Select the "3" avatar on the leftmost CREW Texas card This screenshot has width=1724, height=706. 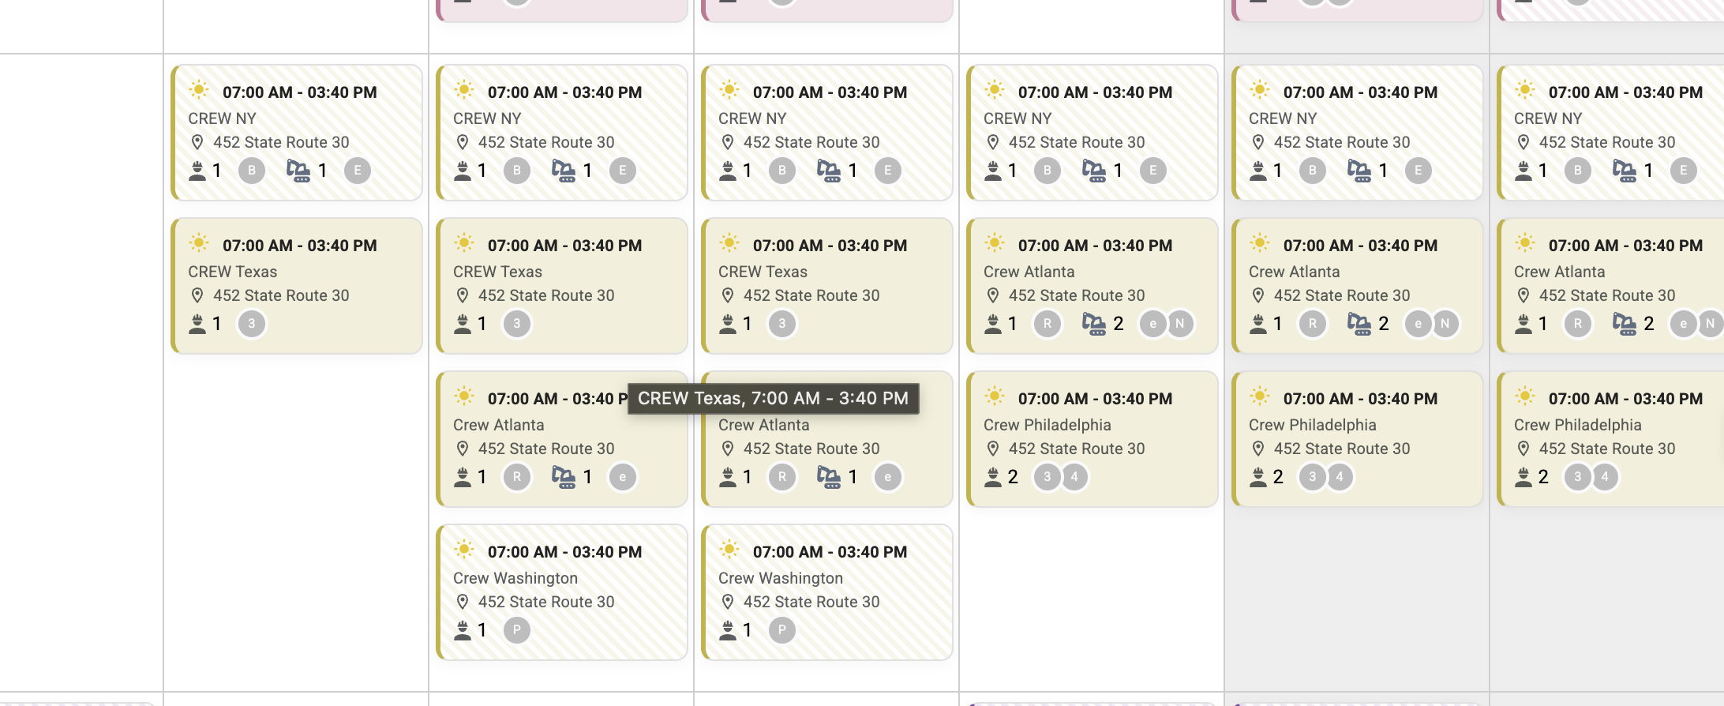252,324
